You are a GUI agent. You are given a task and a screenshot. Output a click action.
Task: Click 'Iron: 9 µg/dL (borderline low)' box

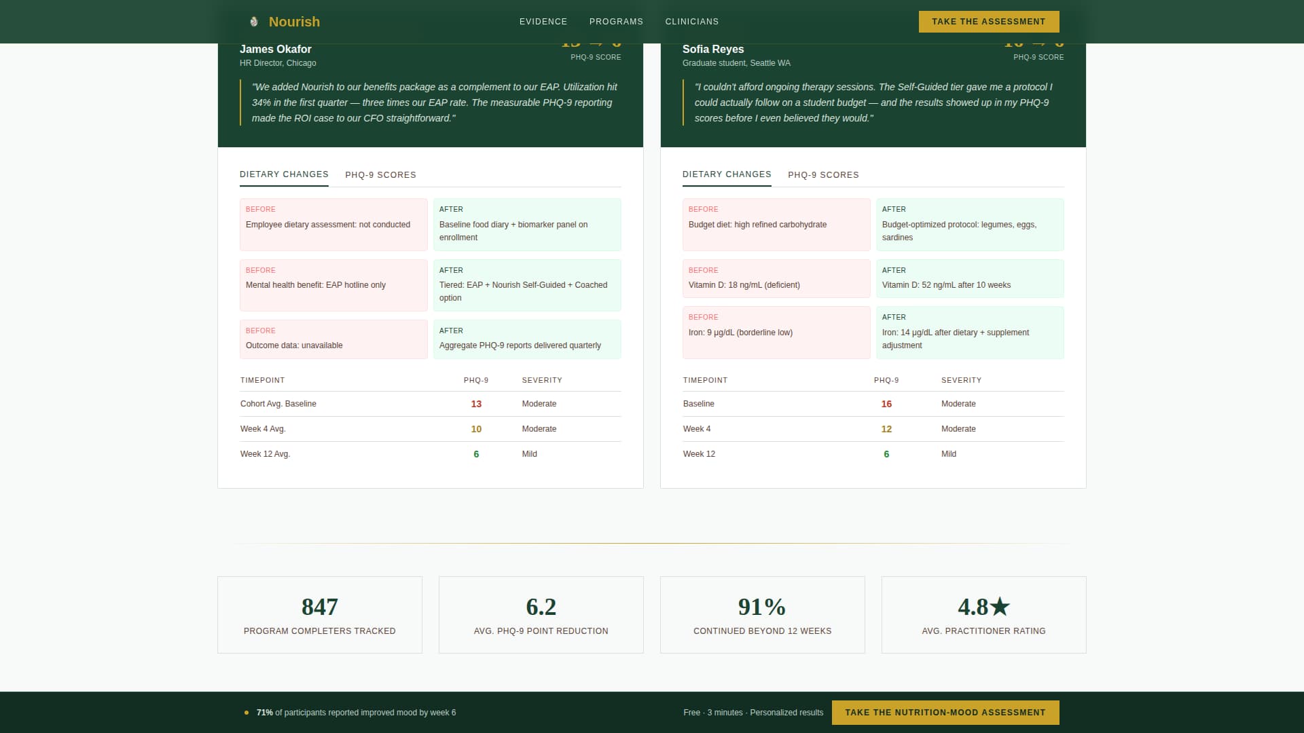click(x=776, y=333)
